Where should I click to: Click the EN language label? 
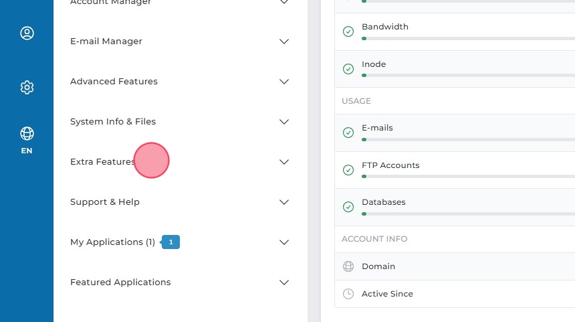coord(27,151)
